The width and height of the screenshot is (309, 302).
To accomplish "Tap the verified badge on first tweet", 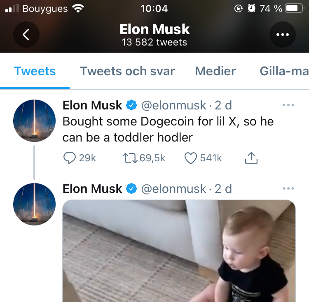I will (131, 105).
